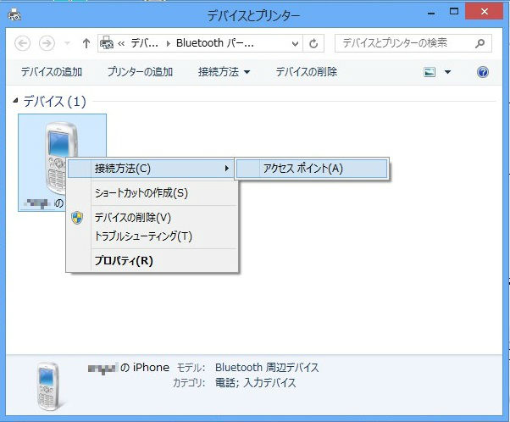Select ショートカットの作成(S) in context menu
The height and width of the screenshot is (422, 510).
(x=141, y=192)
